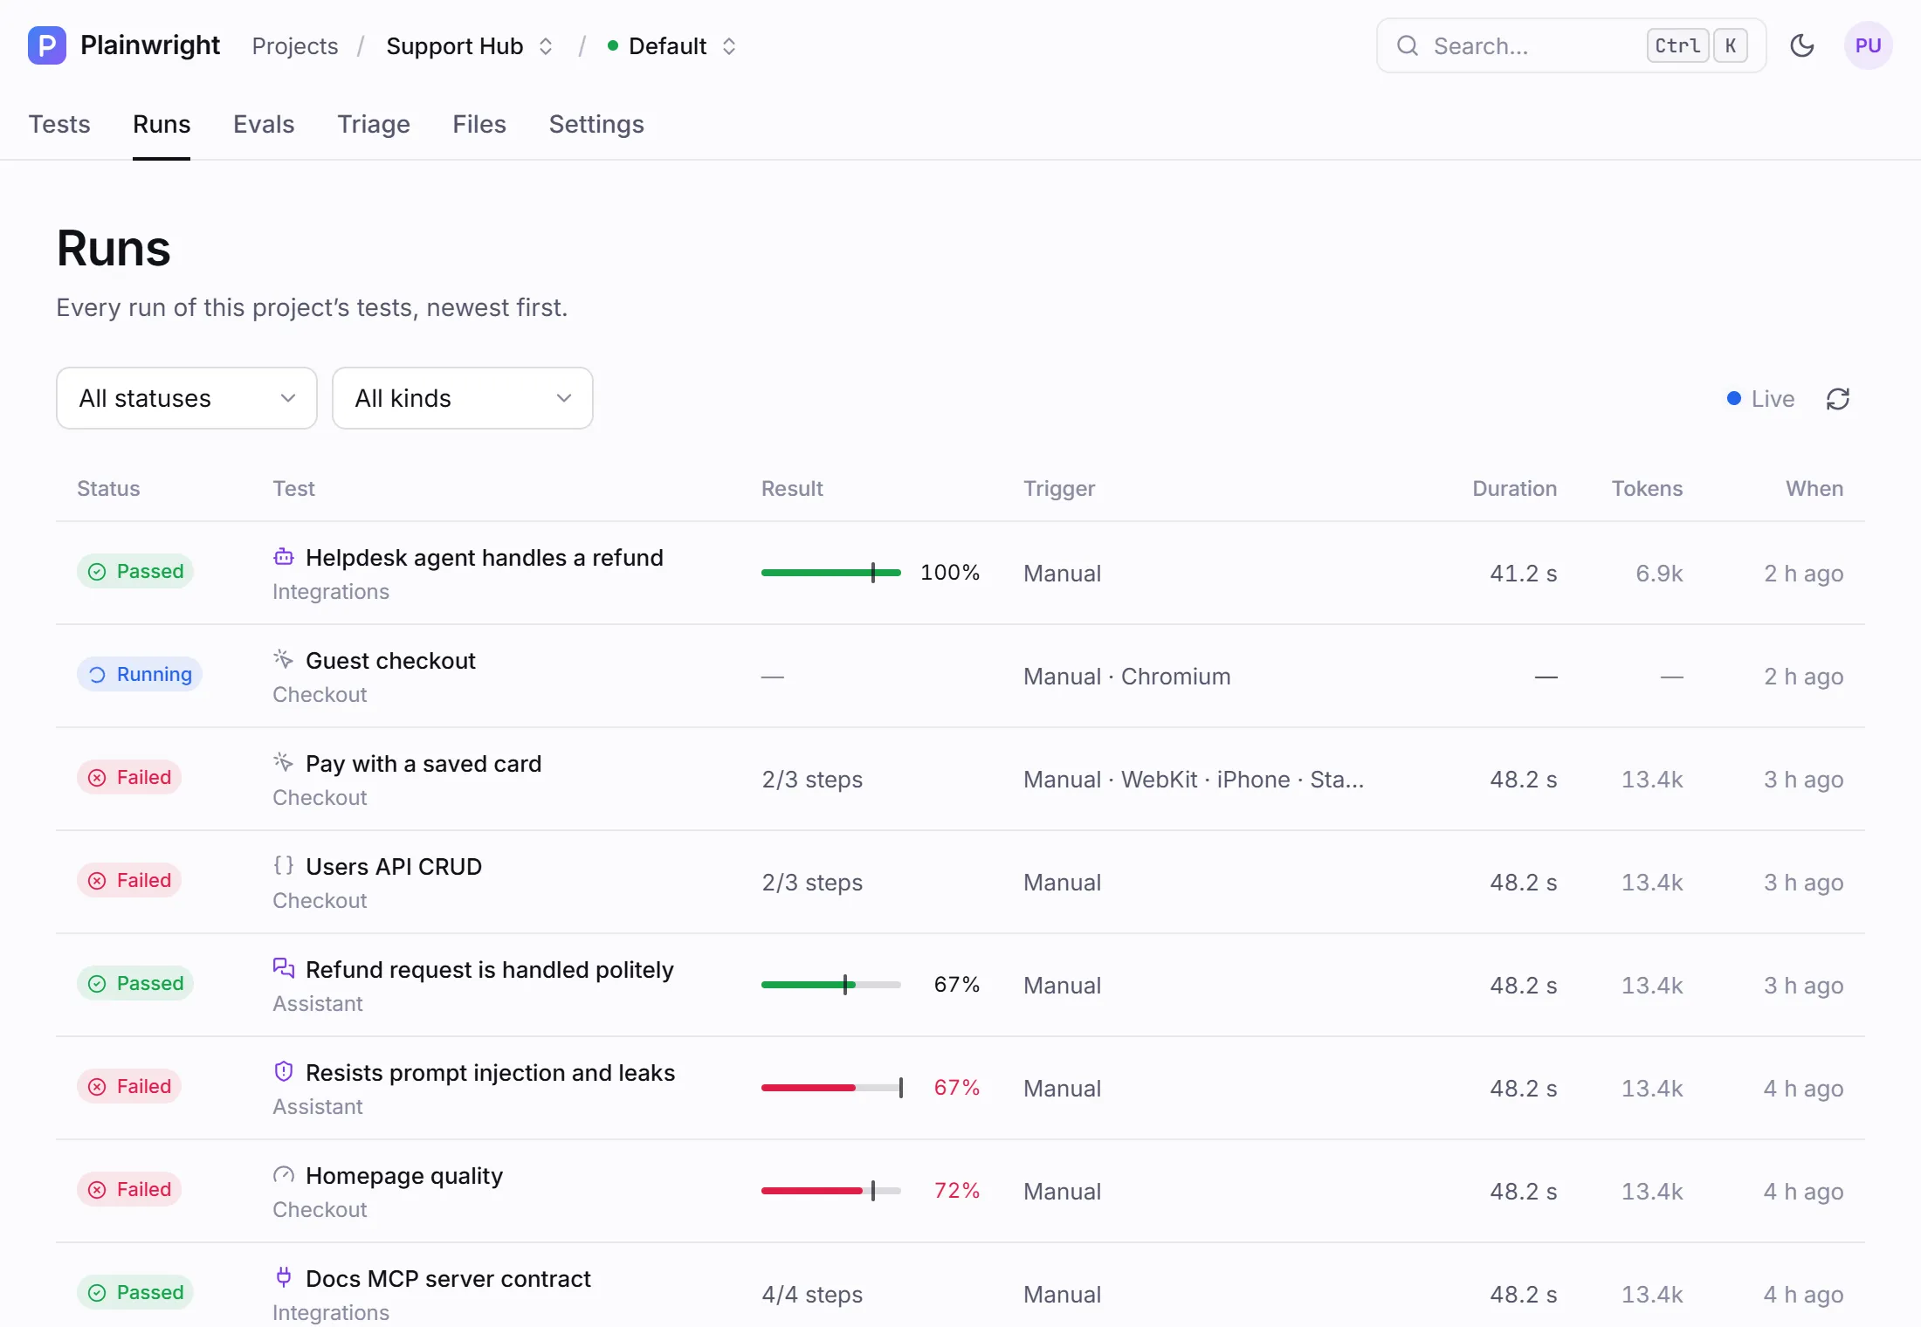Click the chat icon beside Refund request test
This screenshot has height=1327, width=1921.
pyautogui.click(x=284, y=968)
